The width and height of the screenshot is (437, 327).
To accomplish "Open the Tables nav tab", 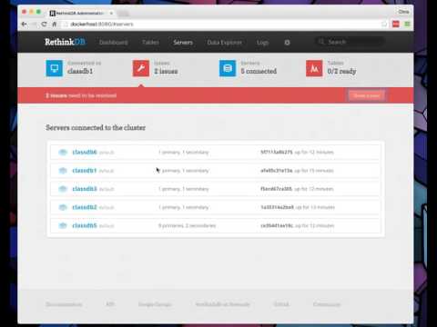I will point(150,43).
